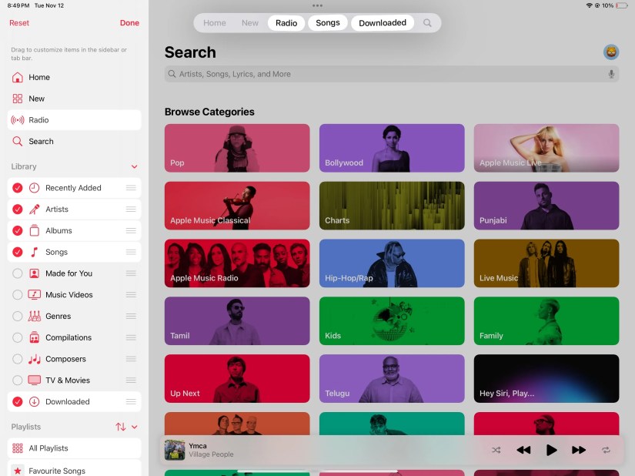Viewport: 635px width, 476px height.
Task: Switch to the New tab in tab bar
Action: point(250,23)
